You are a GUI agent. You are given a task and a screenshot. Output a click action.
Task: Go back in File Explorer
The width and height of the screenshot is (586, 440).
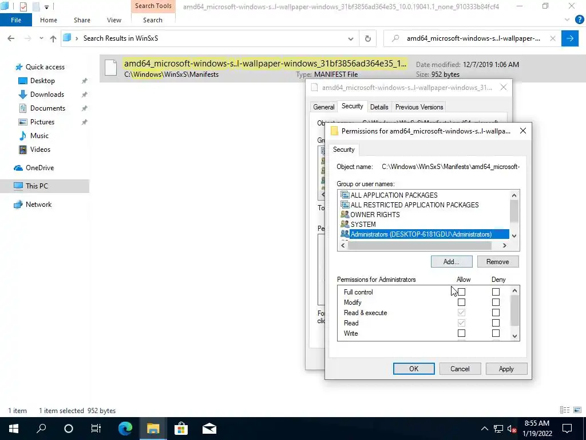click(11, 38)
